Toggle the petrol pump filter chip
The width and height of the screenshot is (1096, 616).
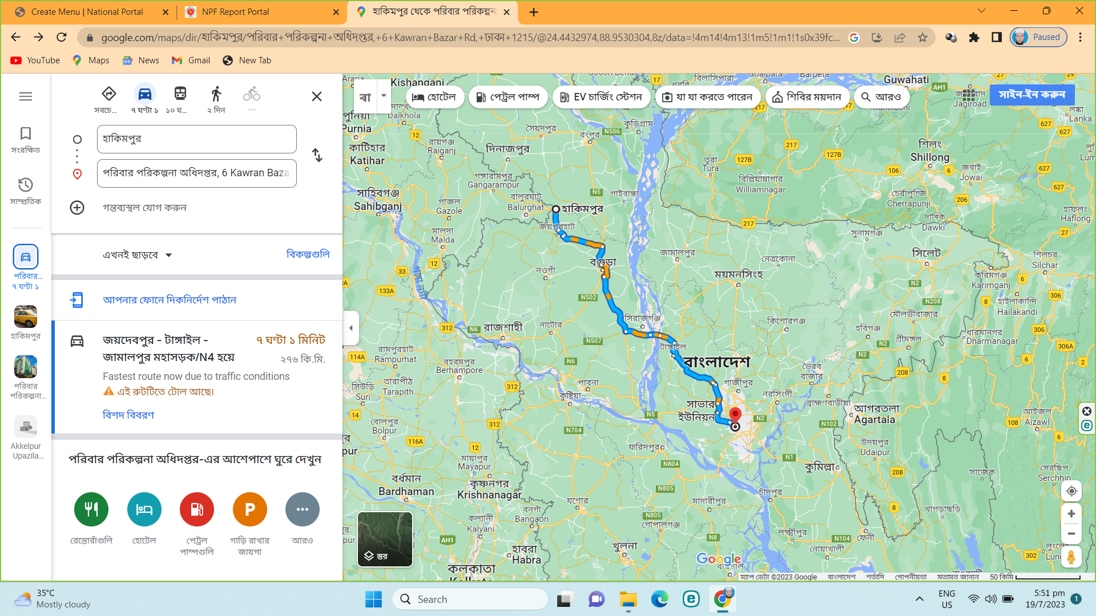pos(507,97)
